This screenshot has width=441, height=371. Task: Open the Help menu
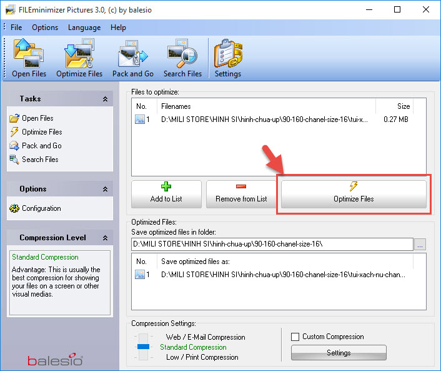118,28
